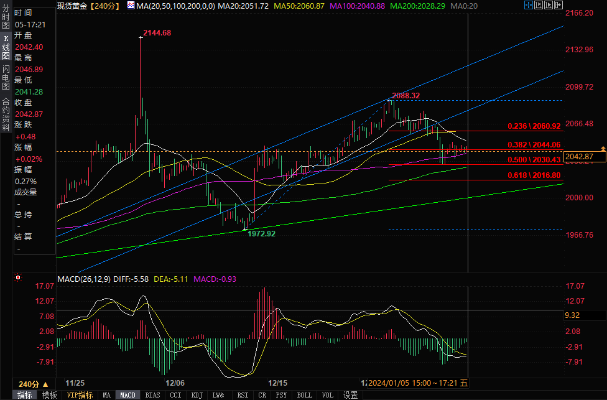
Task: Click the current price tag 2042.87
Action: [x=585, y=156]
